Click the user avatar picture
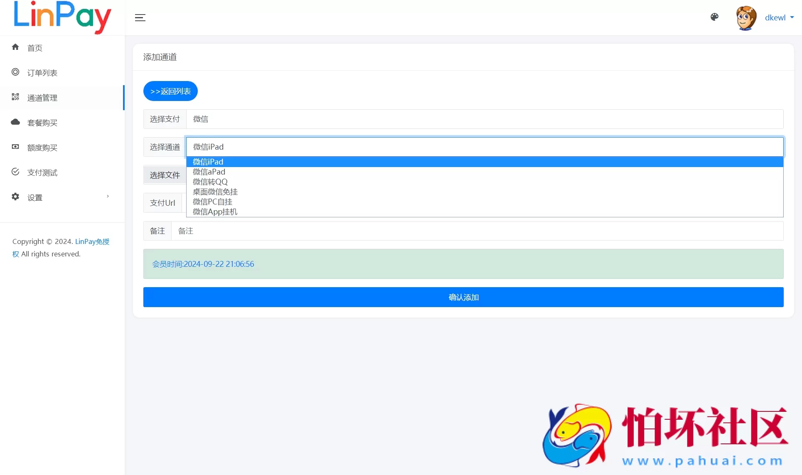 (746, 18)
